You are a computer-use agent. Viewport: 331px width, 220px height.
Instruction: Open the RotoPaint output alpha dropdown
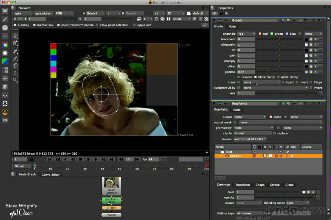(250, 117)
